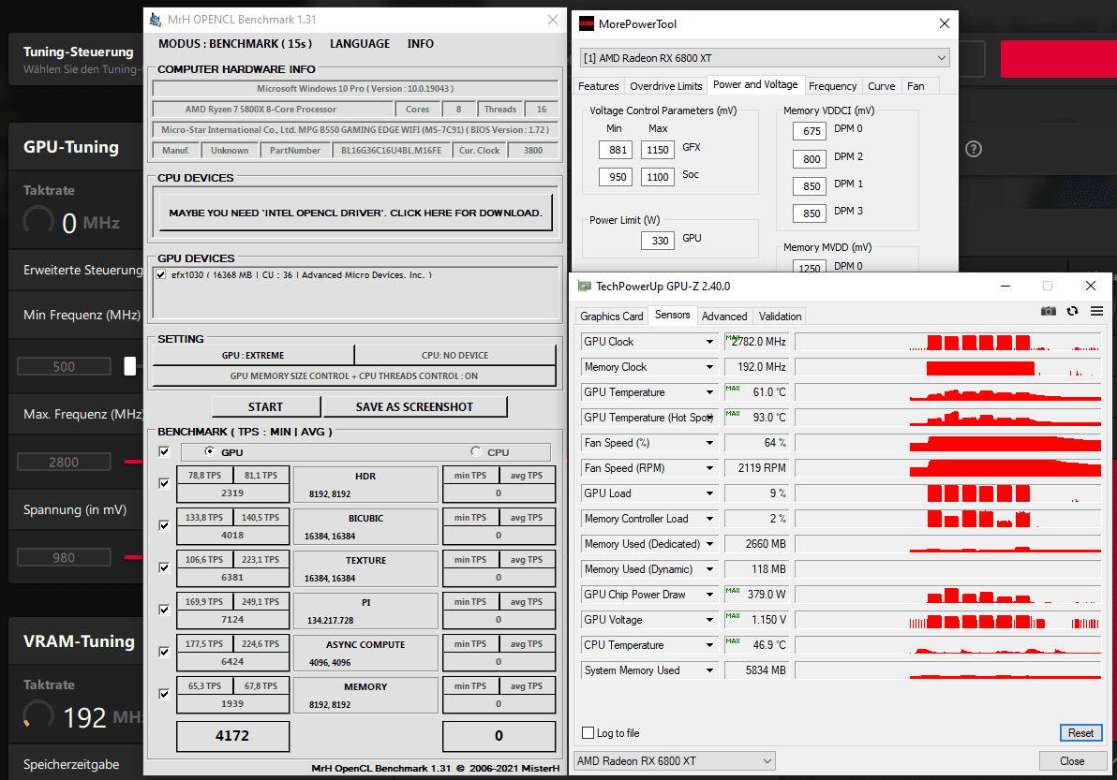This screenshot has width=1117, height=780.
Task: Click the GPU-Z refresh icon
Action: point(1072,311)
